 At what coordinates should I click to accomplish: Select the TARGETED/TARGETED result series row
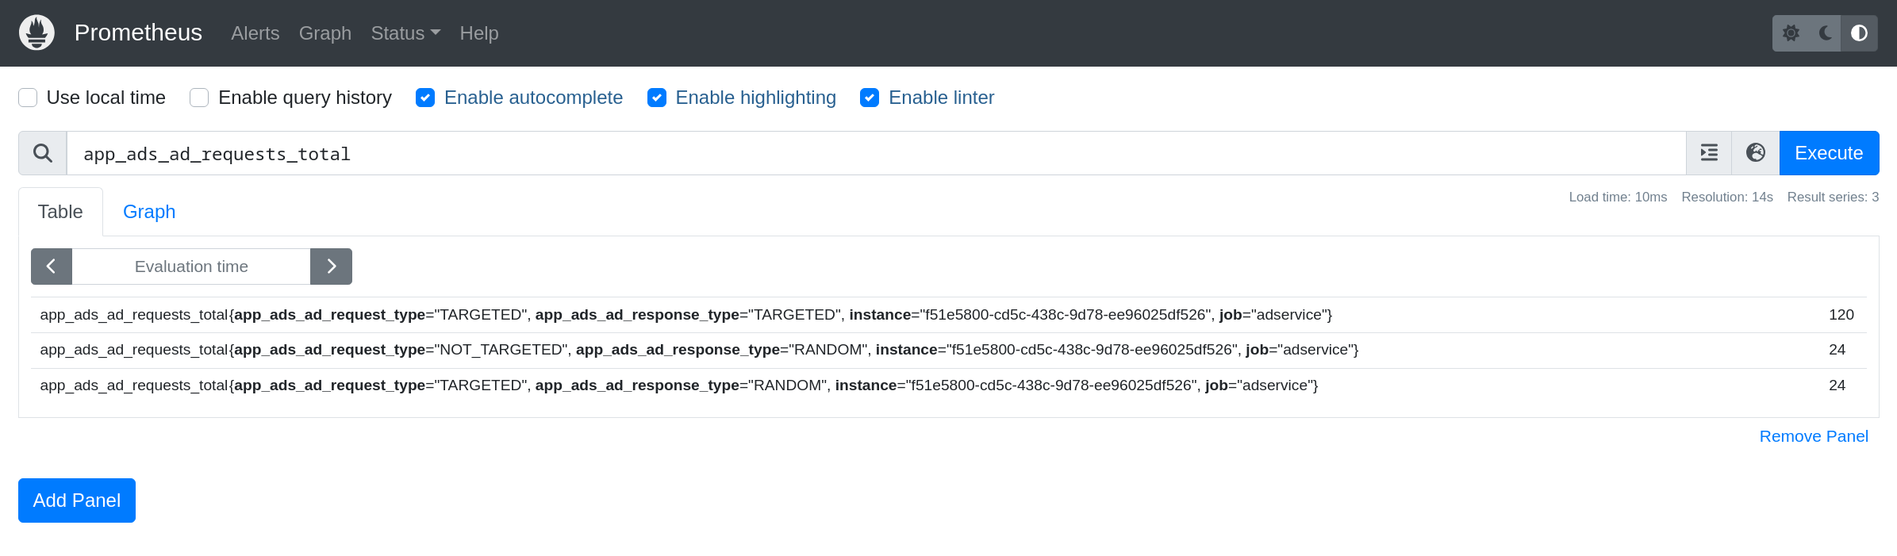click(948, 315)
